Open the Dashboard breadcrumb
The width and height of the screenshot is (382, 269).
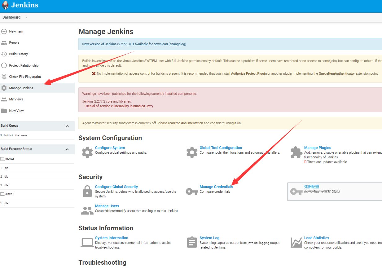point(11,17)
